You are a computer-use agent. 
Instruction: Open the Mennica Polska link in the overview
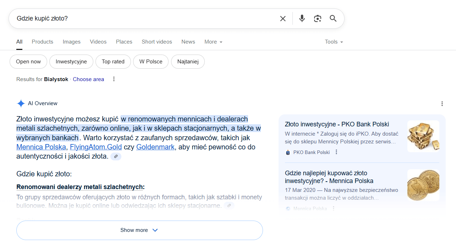41,147
